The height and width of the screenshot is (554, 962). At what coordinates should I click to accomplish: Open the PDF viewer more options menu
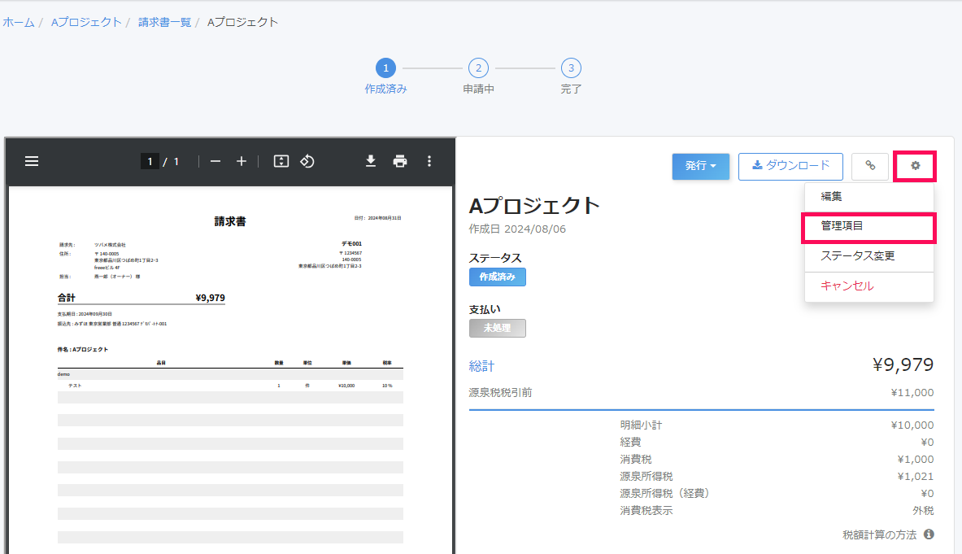pyautogui.click(x=429, y=161)
